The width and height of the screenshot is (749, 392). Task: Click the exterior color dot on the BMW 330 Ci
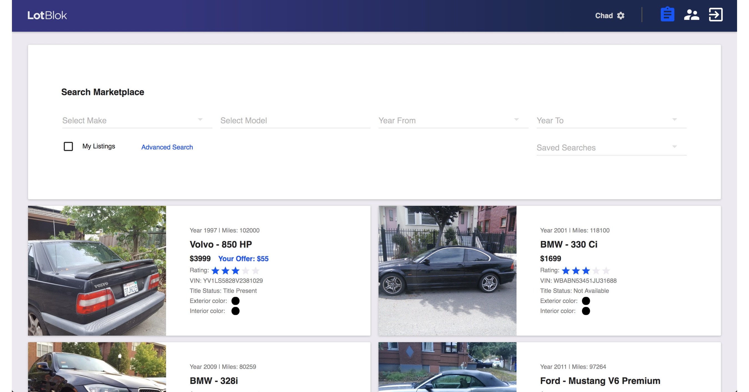click(586, 301)
